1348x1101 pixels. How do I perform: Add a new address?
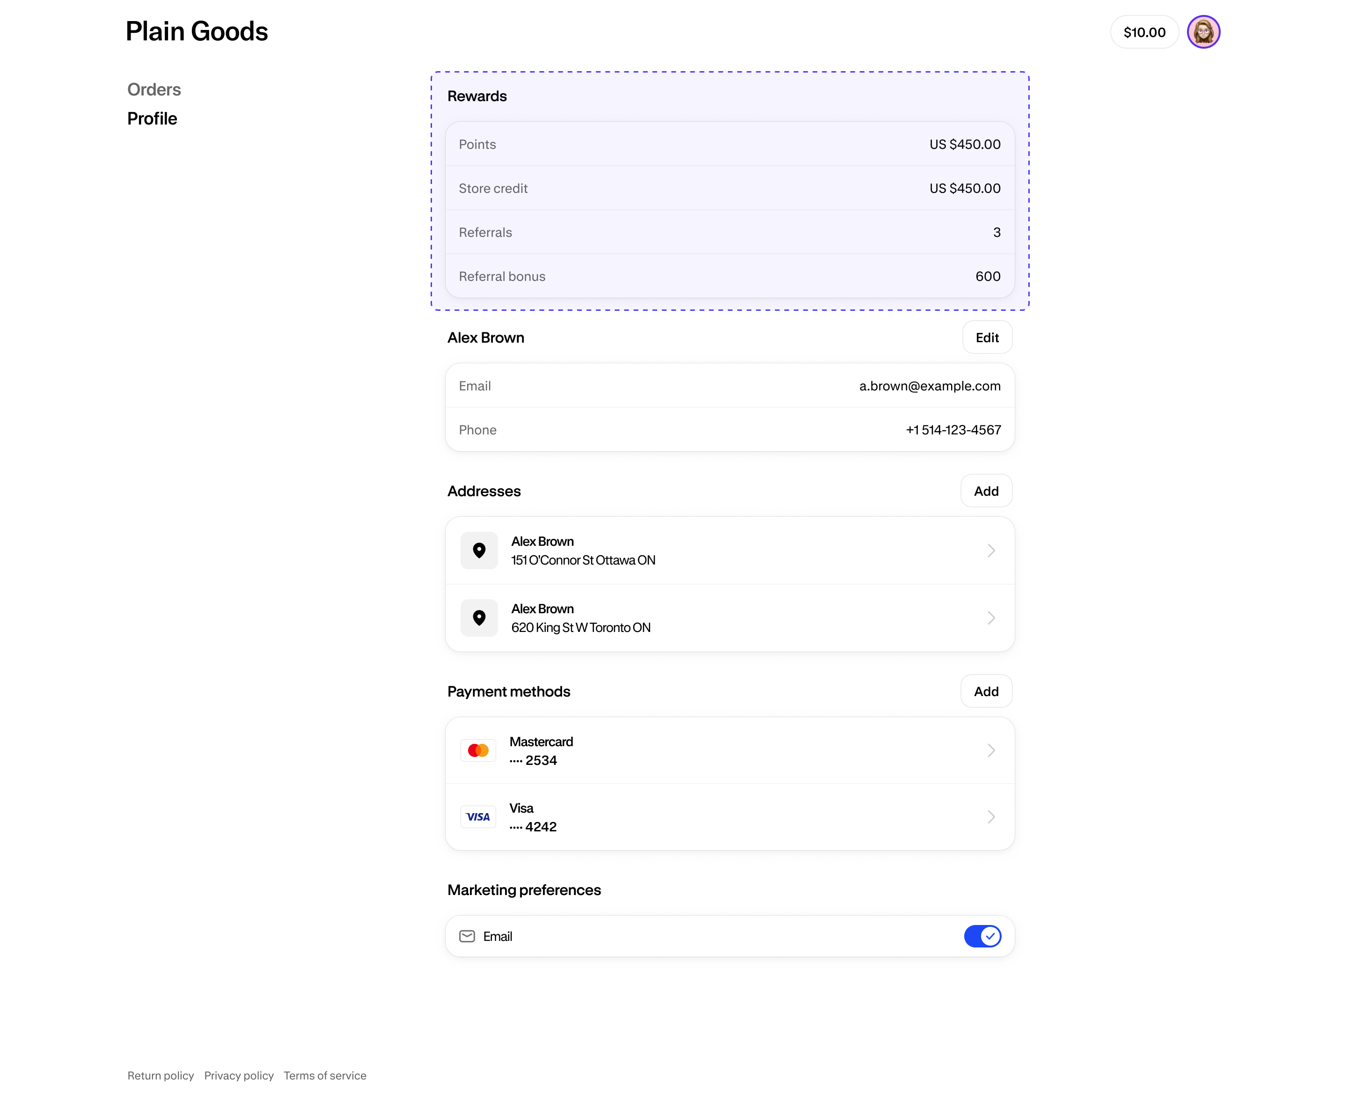tap(986, 491)
